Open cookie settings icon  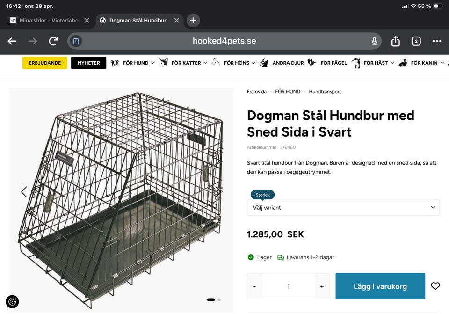(x=12, y=302)
